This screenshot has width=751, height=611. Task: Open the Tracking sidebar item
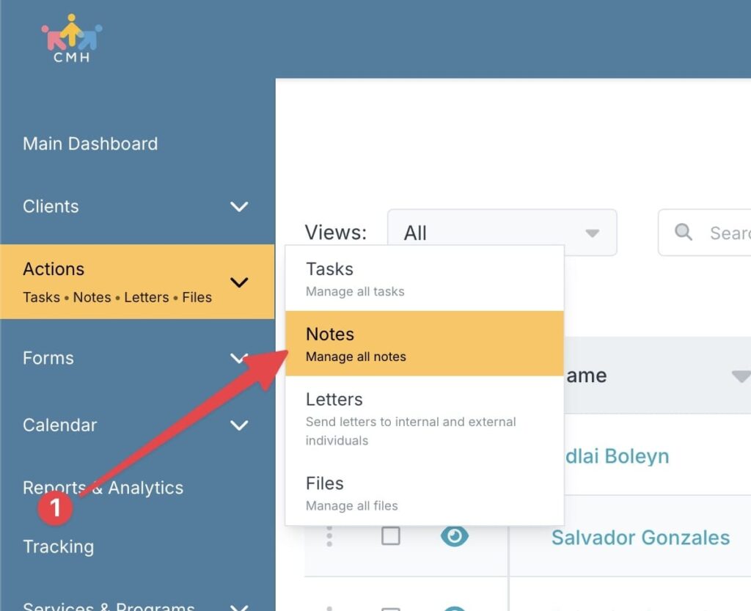pyautogui.click(x=59, y=546)
